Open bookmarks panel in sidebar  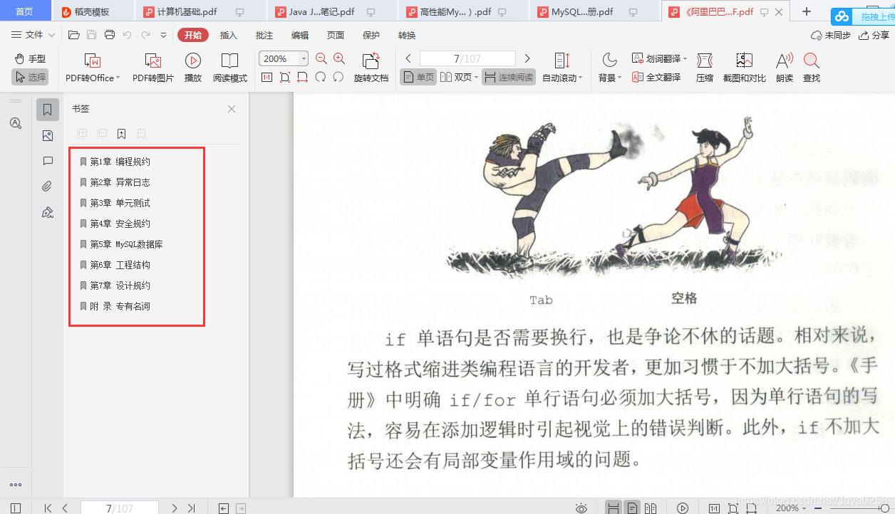click(48, 110)
